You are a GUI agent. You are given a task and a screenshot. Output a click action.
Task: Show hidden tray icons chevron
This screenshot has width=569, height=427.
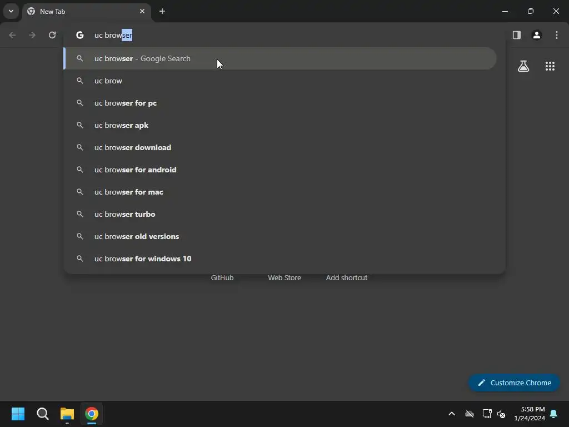coord(452,414)
